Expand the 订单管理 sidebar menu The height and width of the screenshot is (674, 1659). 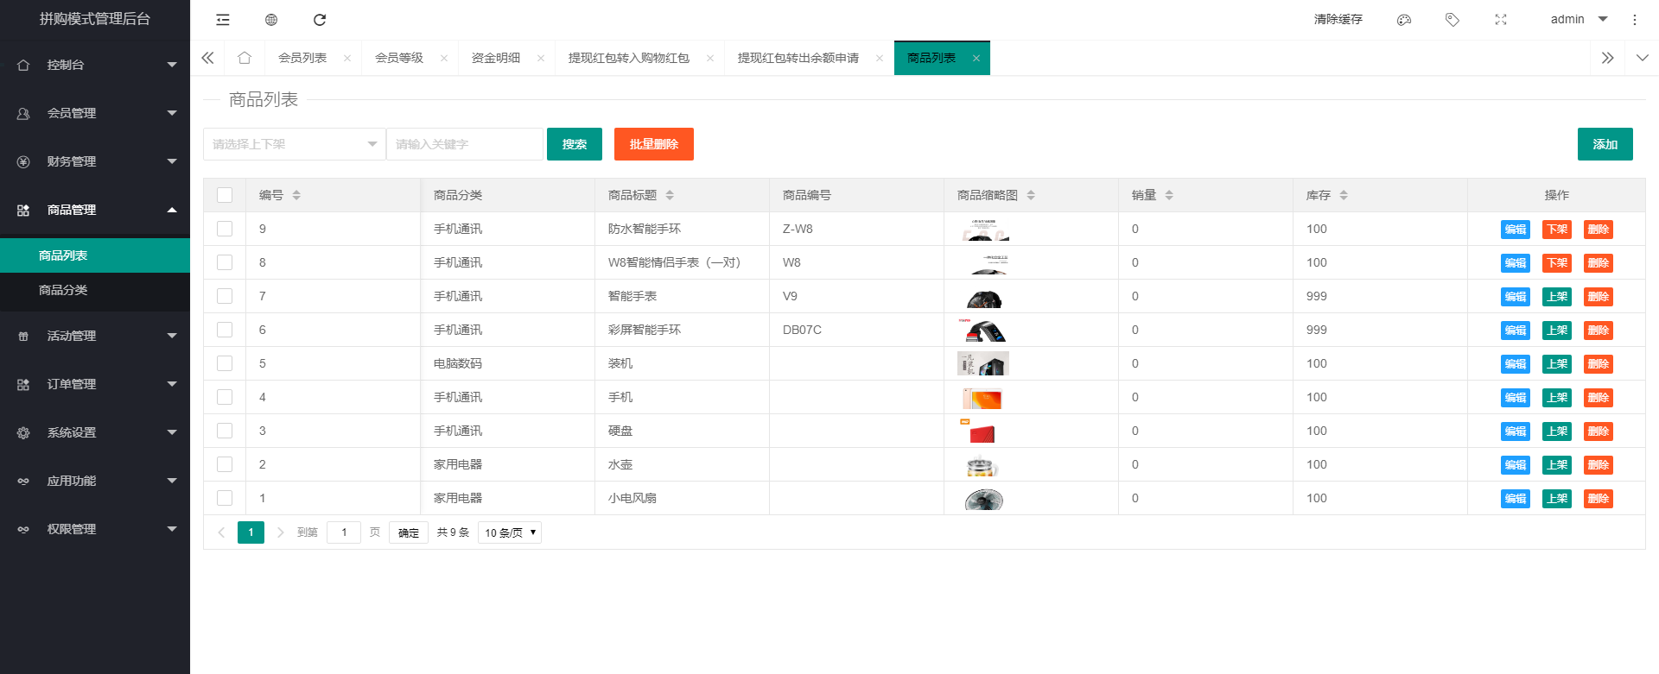pos(95,384)
